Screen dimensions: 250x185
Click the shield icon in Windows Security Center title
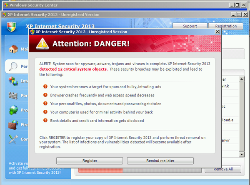click(6, 5)
